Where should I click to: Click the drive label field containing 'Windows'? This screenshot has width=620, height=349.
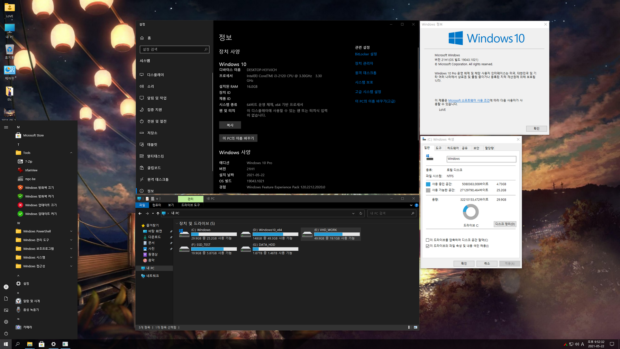click(481, 159)
